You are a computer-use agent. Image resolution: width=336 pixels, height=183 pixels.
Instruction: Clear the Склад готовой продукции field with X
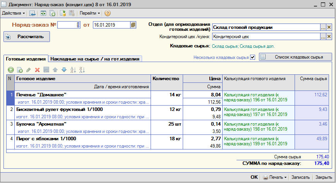(x=329, y=27)
